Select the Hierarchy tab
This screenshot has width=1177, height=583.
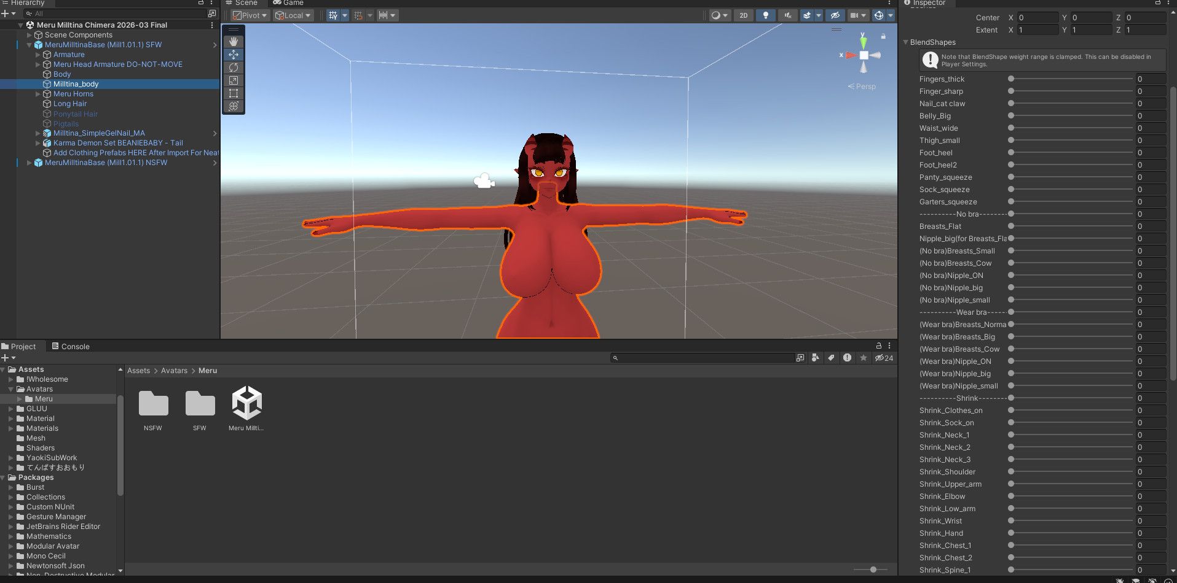[23, 2]
